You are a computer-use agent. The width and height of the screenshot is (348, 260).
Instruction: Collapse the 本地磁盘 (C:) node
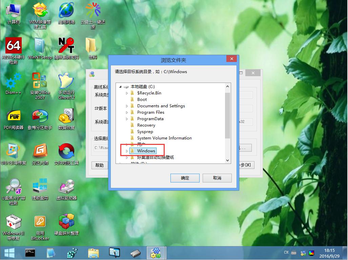[120, 86]
